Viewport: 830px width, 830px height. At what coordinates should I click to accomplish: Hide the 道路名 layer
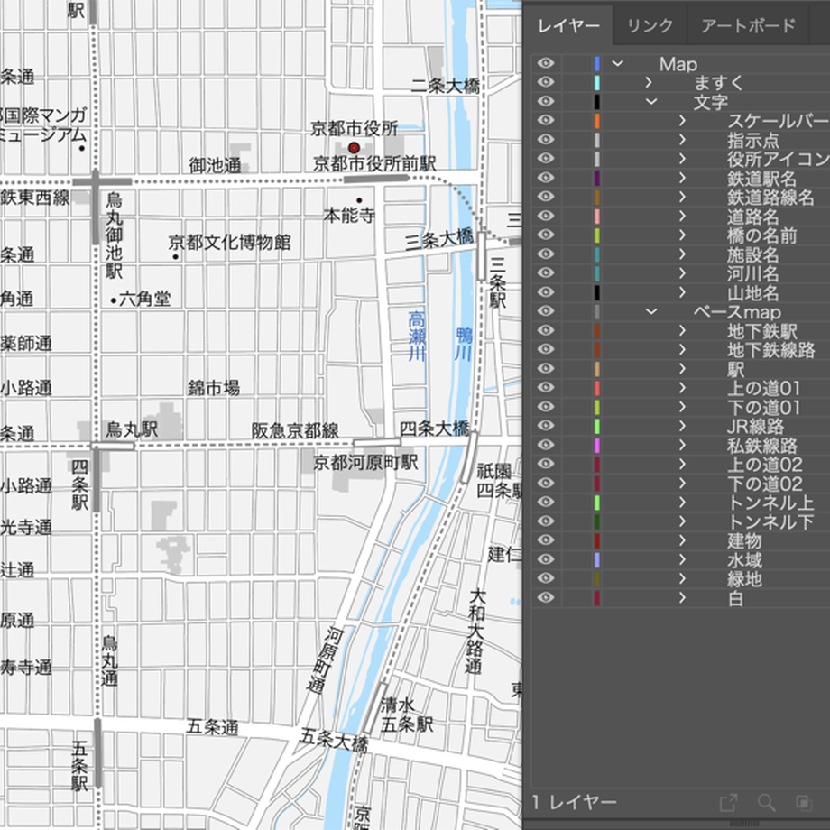point(546,216)
